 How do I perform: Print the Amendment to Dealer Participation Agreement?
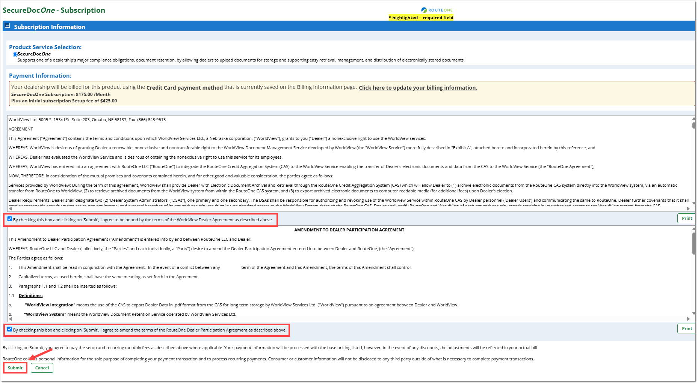(687, 328)
